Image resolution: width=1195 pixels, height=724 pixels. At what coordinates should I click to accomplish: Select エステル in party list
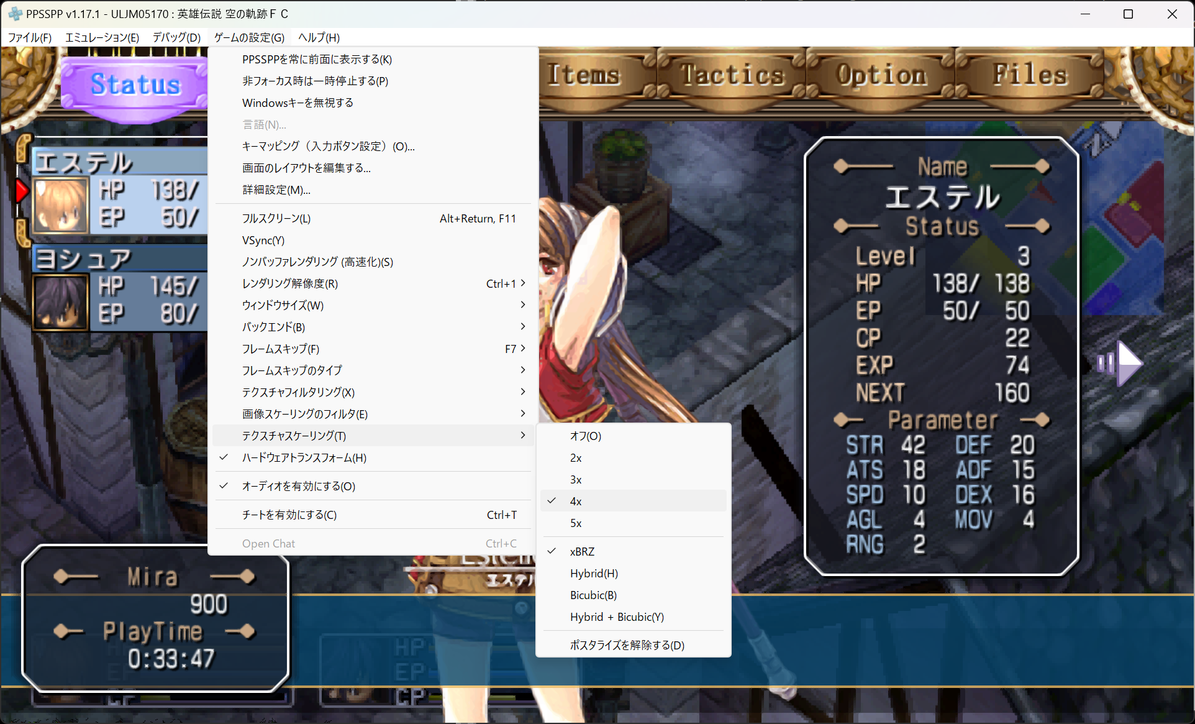click(120, 190)
